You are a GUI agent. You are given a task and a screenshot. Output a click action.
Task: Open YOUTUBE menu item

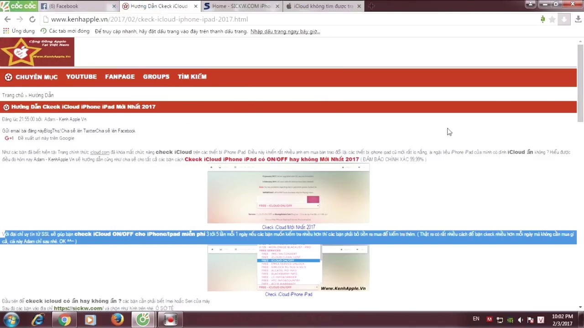tap(81, 77)
